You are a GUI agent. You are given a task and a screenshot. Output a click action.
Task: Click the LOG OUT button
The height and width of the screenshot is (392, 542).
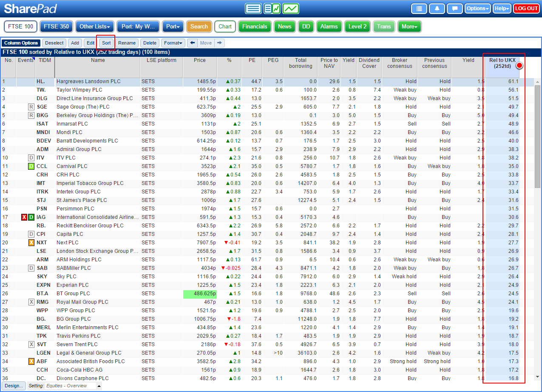click(526, 8)
